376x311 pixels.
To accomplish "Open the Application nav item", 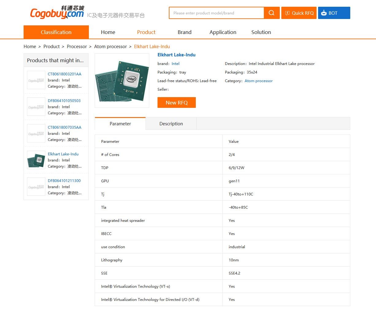I will pos(223,32).
